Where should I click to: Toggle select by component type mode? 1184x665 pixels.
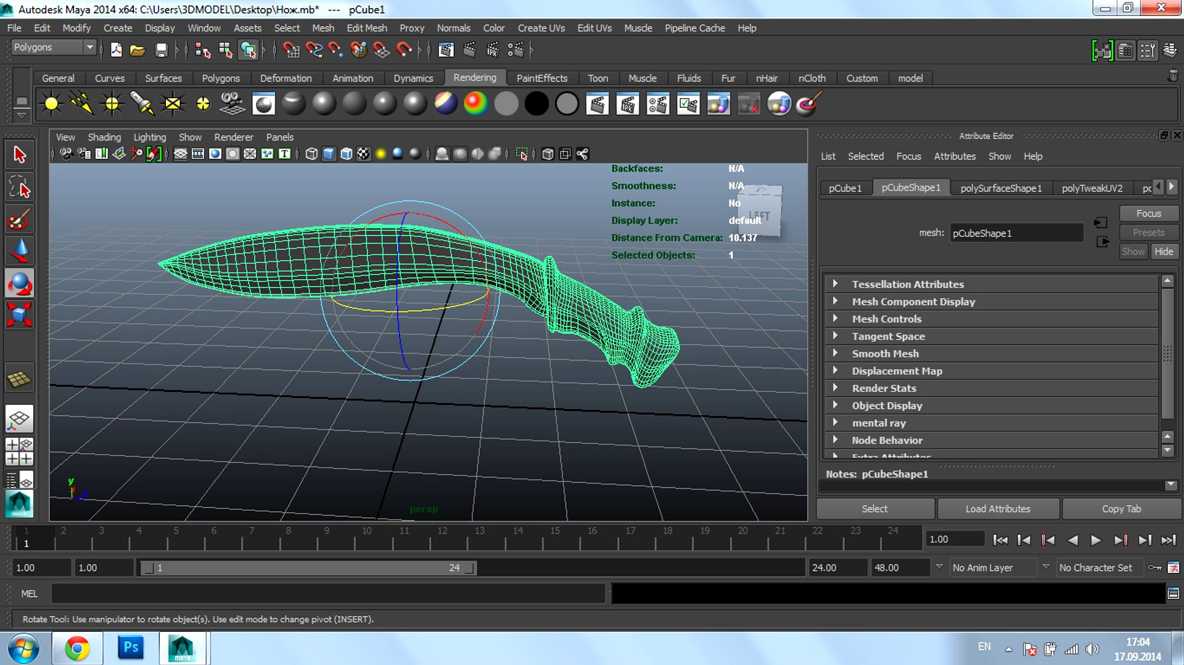pos(249,50)
